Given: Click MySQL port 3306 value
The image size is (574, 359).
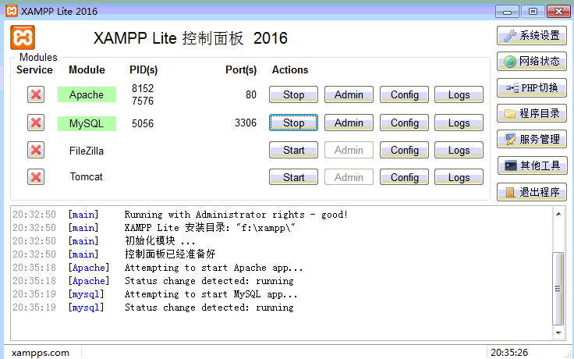Looking at the screenshot, I should click(245, 123).
